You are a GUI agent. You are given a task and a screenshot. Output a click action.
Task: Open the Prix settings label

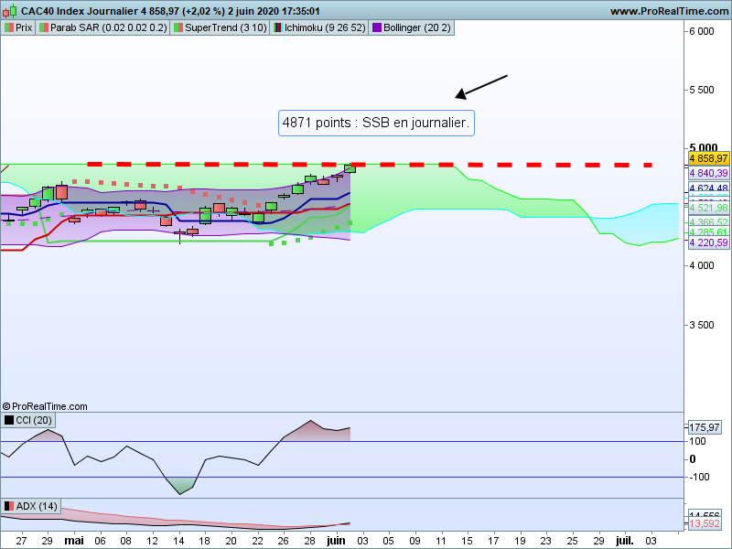[18, 27]
